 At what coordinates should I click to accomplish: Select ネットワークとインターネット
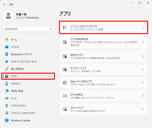pos(28,61)
